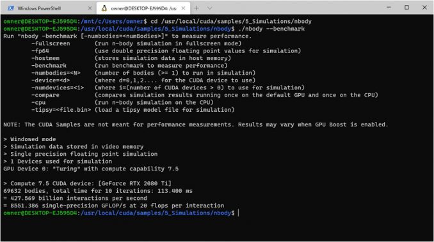Click the -fullscreen option line

(x=136, y=43)
